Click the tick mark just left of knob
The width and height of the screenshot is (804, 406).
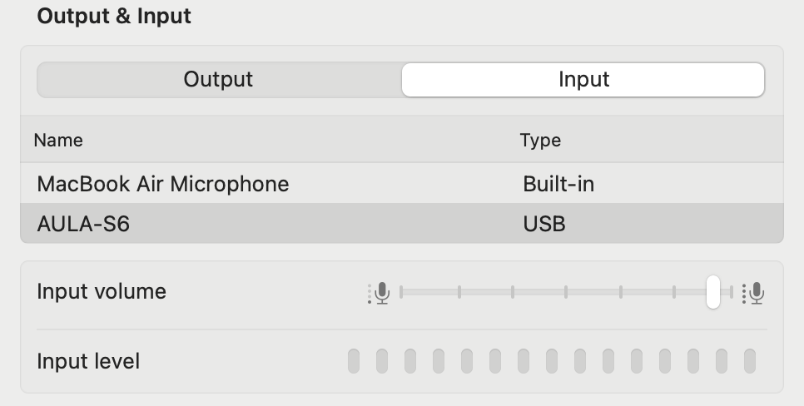pyautogui.click(x=674, y=292)
